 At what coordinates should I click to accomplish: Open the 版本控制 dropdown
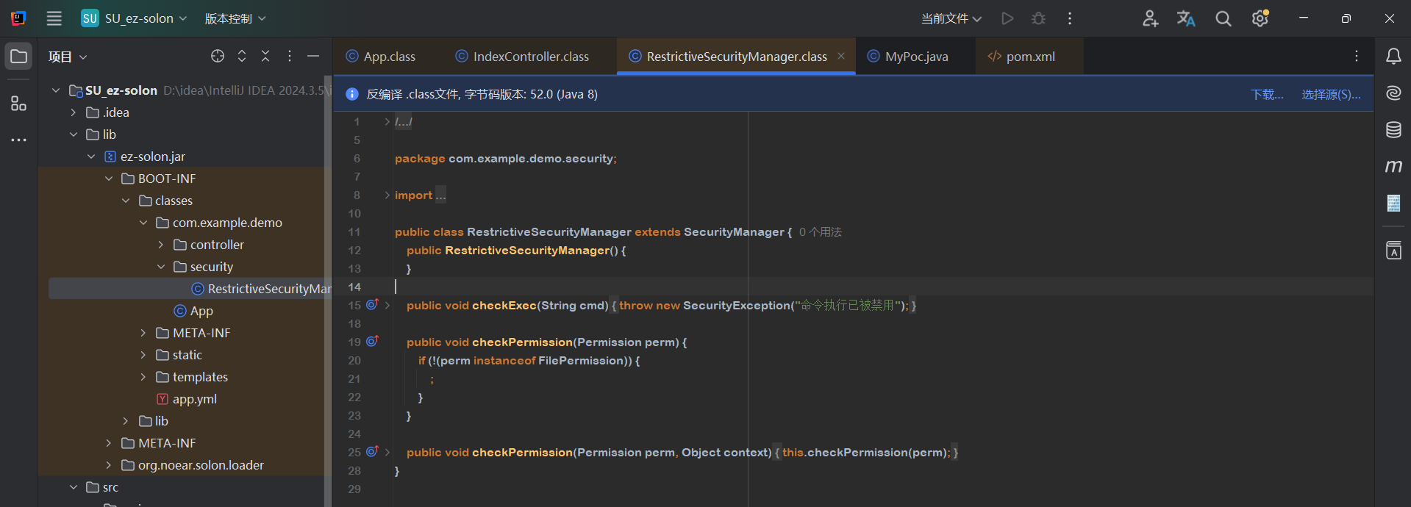235,18
